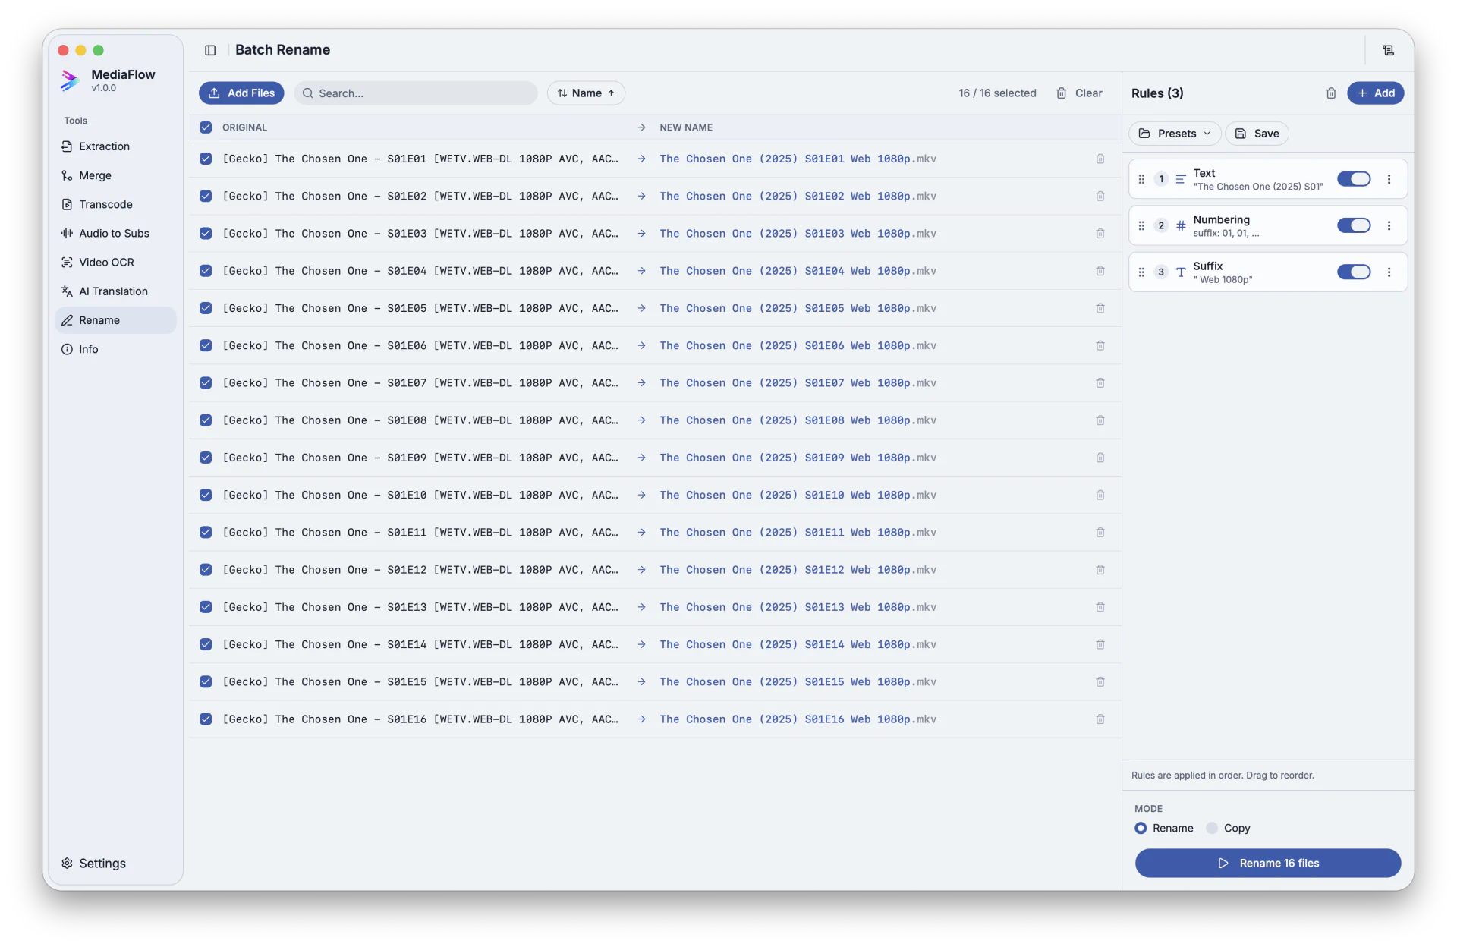This screenshot has width=1457, height=947.
Task: Click the Numbering rule hash icon
Action: click(1181, 225)
